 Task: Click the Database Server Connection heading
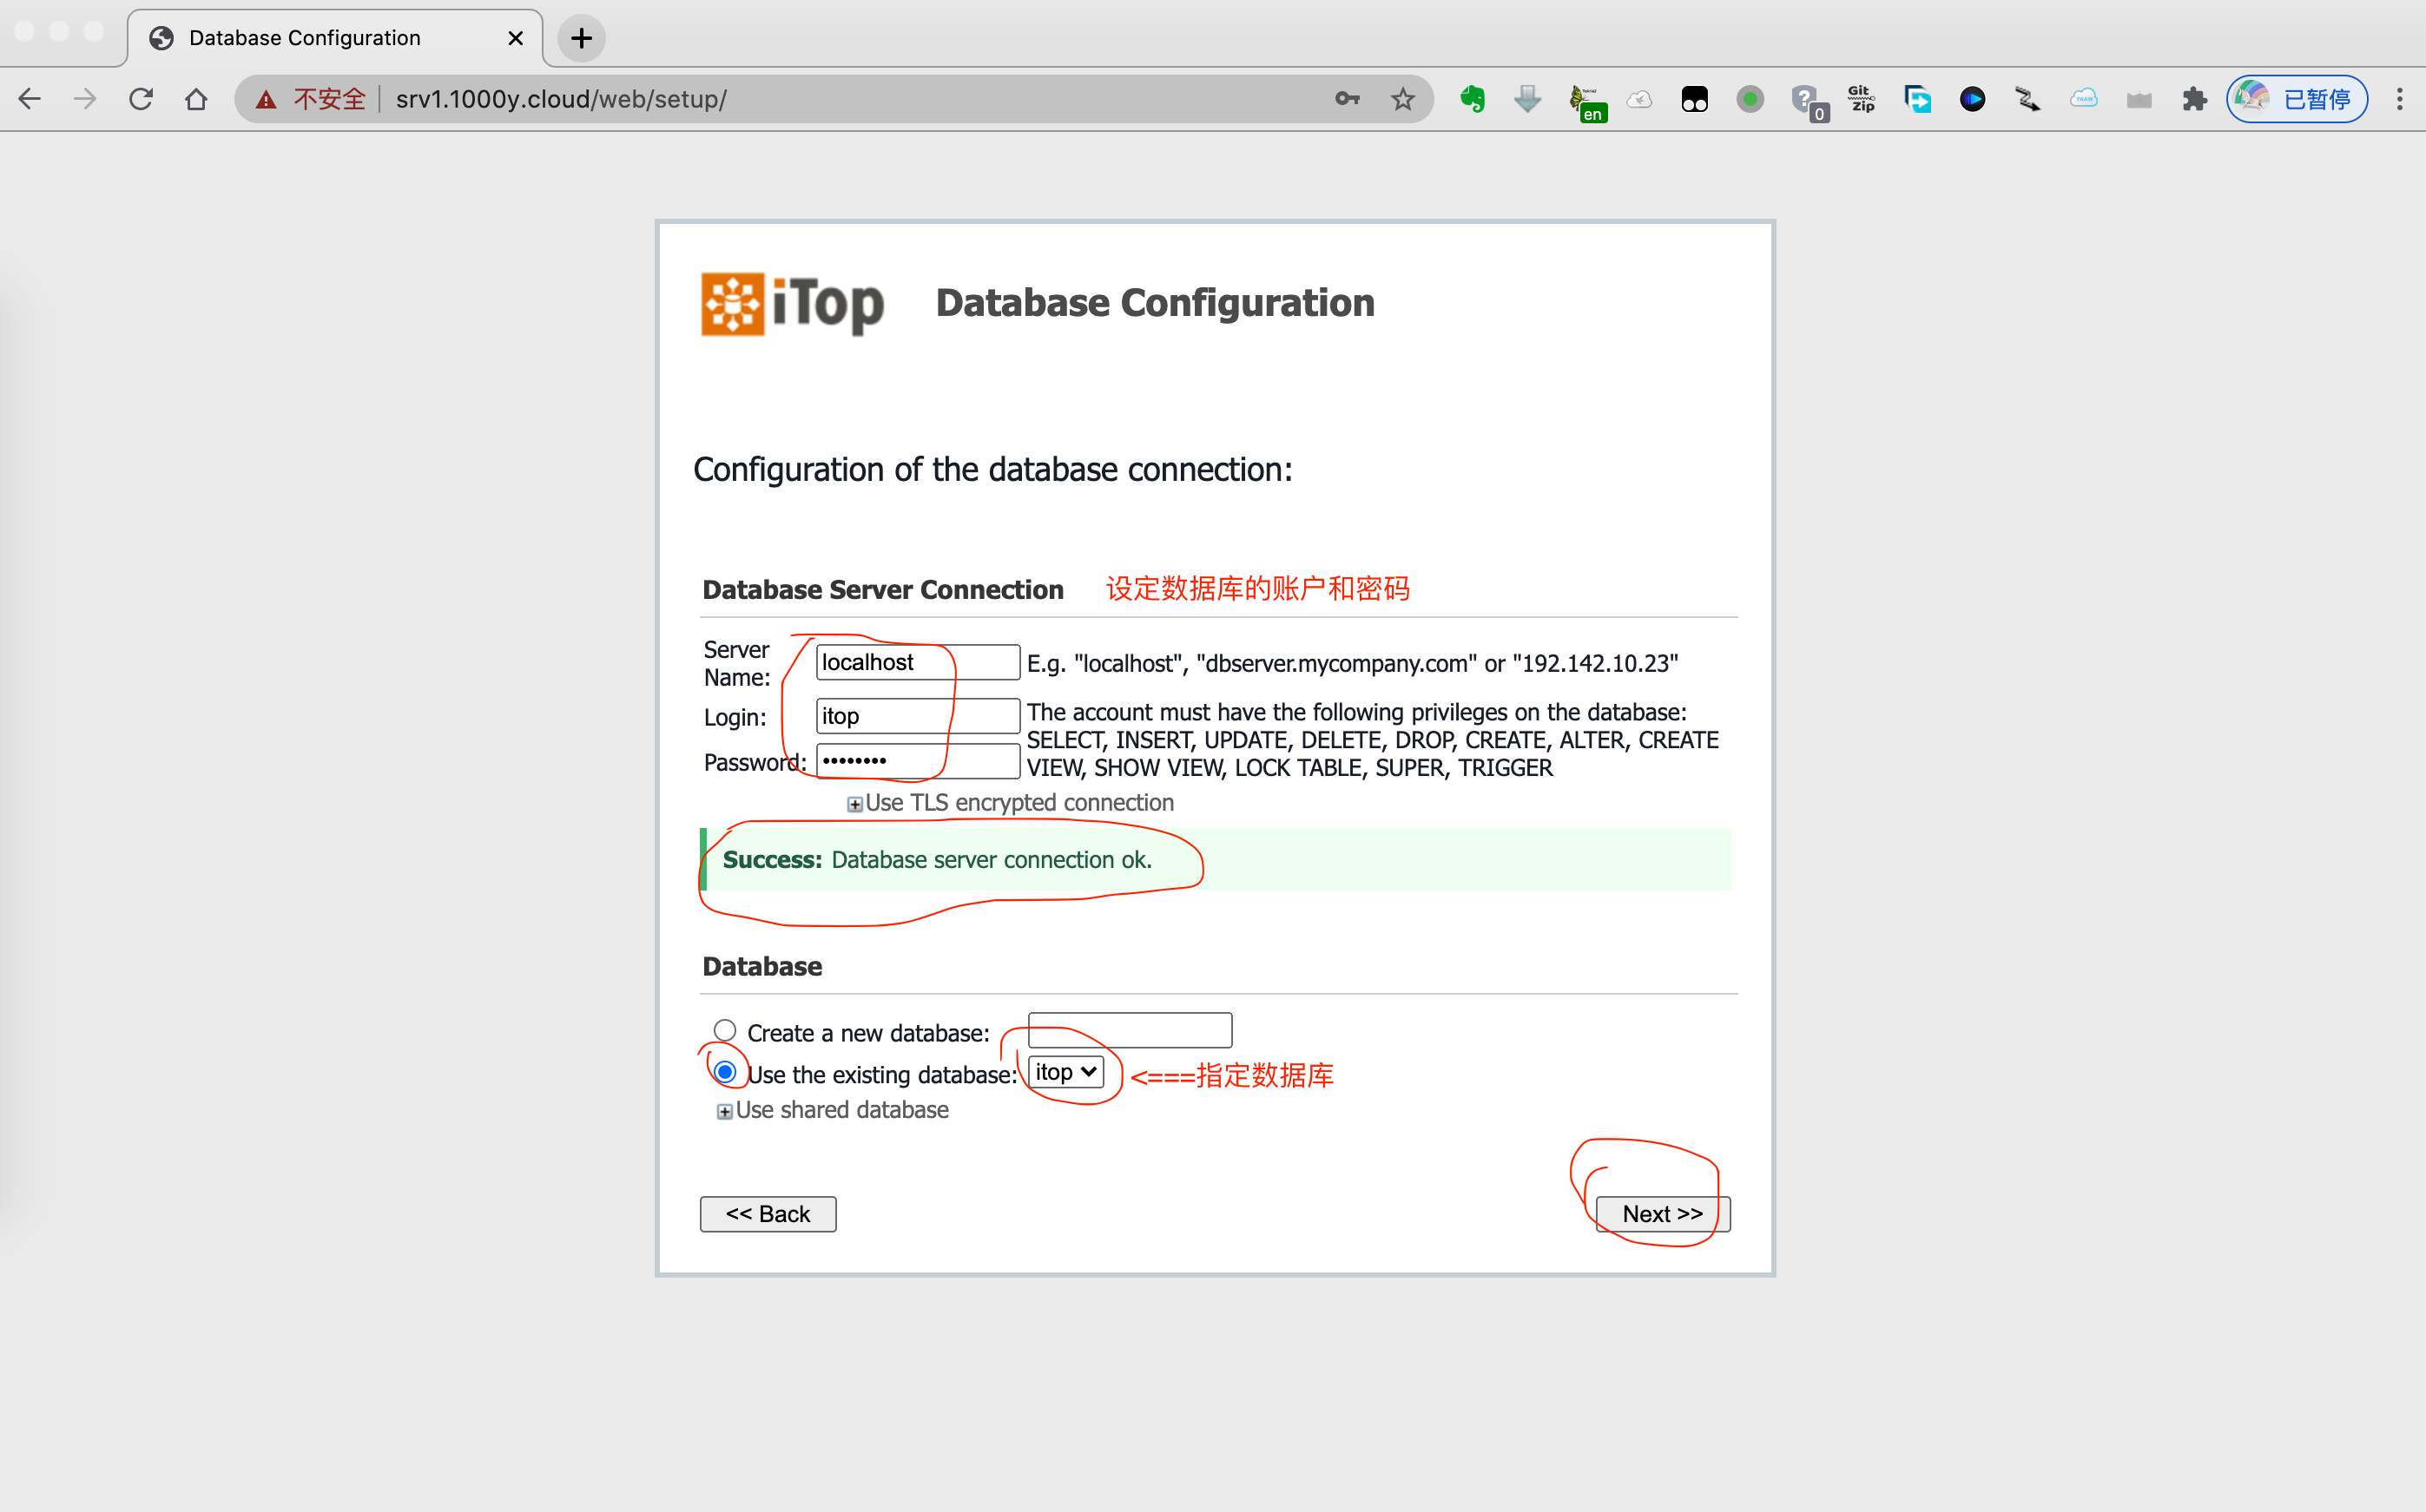click(882, 590)
